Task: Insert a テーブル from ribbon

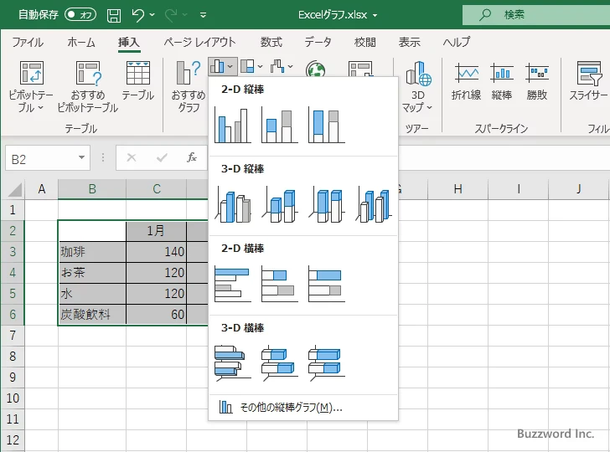Action: click(x=137, y=80)
